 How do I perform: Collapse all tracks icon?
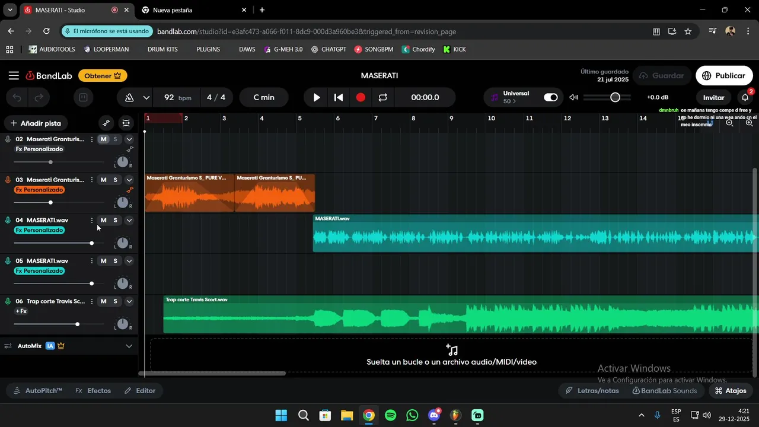point(126,123)
